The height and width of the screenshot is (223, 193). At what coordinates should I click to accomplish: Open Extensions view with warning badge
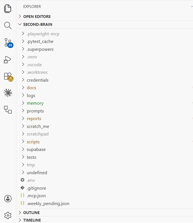(x=8, y=77)
